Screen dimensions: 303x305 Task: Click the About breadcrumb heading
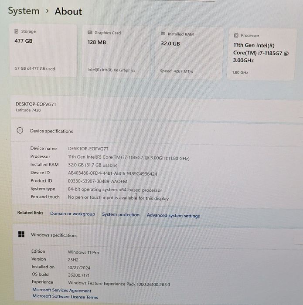(x=68, y=11)
